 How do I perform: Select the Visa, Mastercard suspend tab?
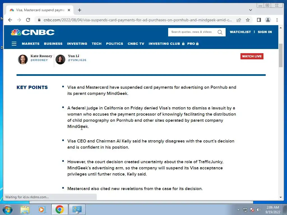pos(40,10)
